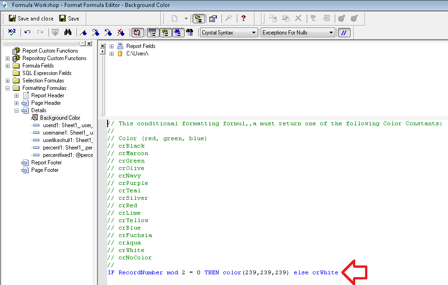
Task: Open Help with the red question mark
Action: pos(243,18)
